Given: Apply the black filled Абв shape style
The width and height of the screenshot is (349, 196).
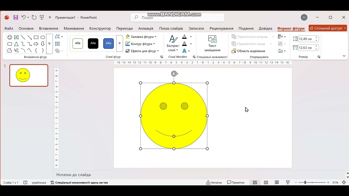Looking at the screenshot, I should (93, 43).
